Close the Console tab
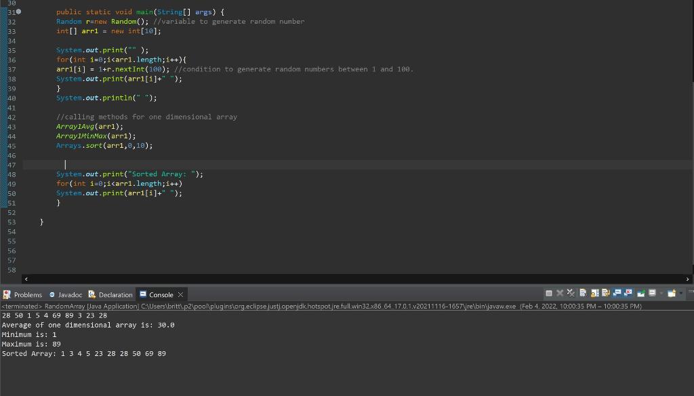Image resolution: width=694 pixels, height=396 pixels. point(180,294)
